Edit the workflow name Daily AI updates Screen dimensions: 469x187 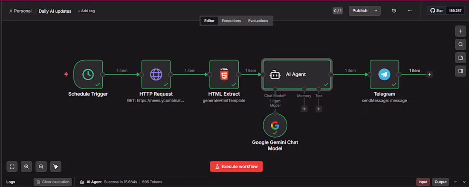pos(55,11)
